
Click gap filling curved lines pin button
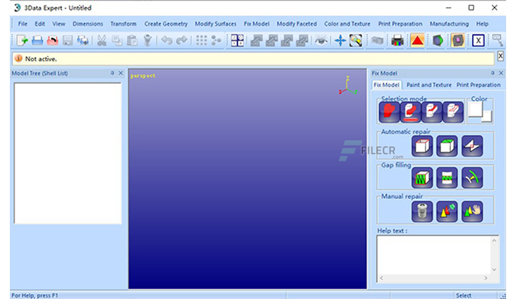click(x=472, y=178)
